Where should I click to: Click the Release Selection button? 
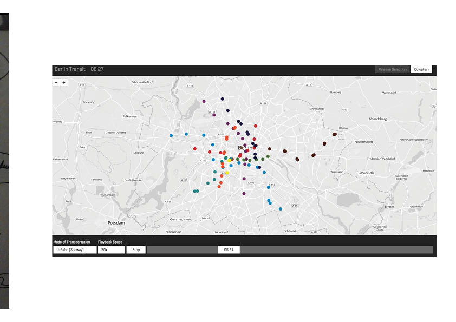392,69
